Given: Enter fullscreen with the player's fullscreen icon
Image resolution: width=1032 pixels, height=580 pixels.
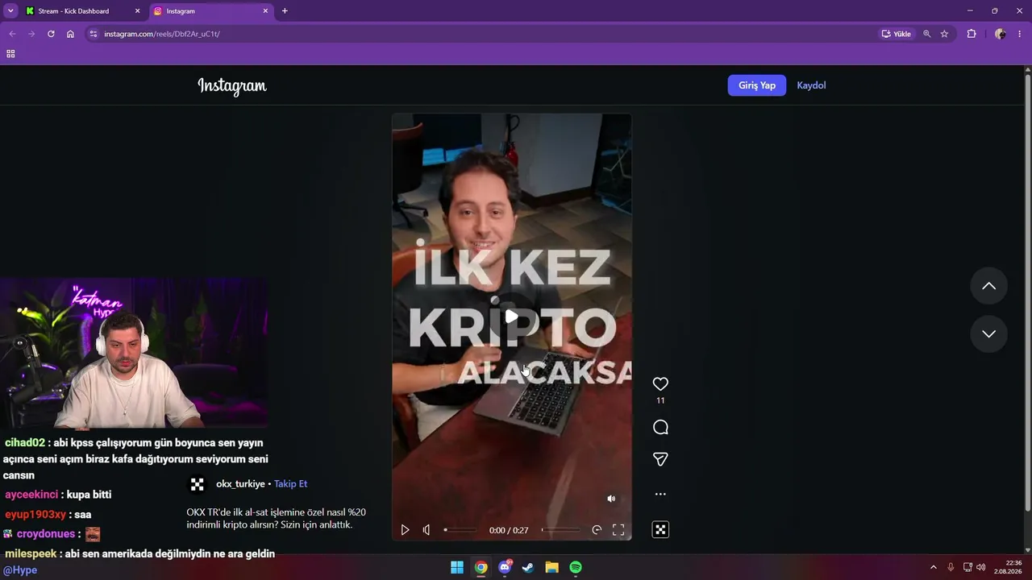Looking at the screenshot, I should (618, 530).
